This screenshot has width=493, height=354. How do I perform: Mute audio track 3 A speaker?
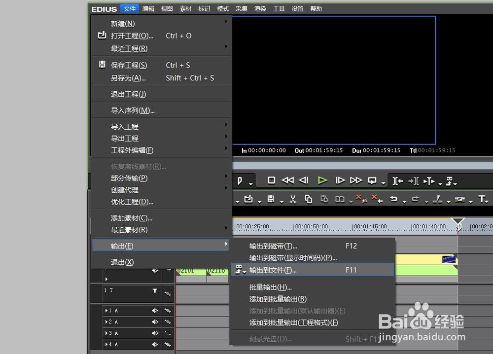pos(155,333)
